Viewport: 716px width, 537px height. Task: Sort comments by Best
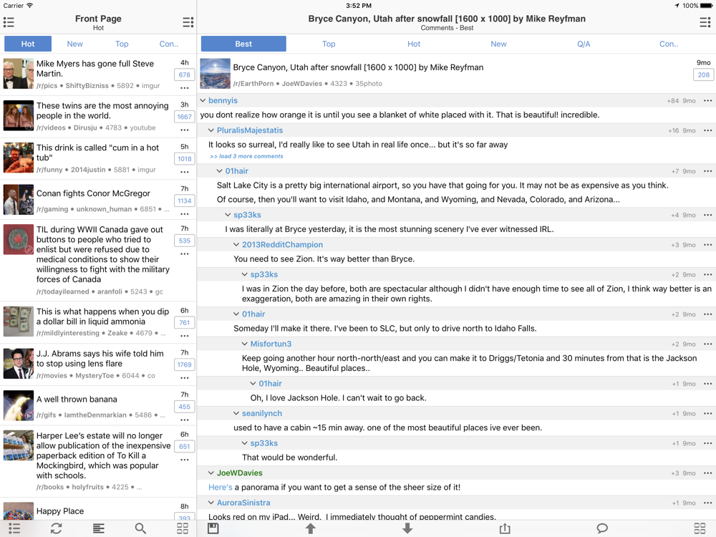pyautogui.click(x=243, y=44)
